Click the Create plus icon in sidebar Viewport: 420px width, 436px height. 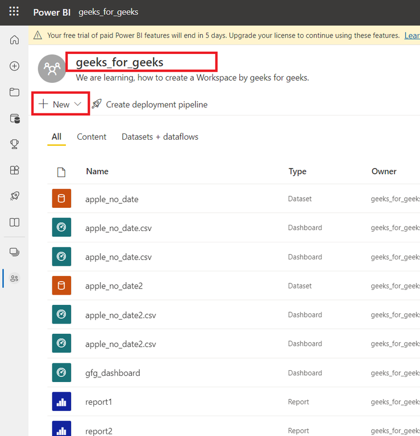pos(14,66)
